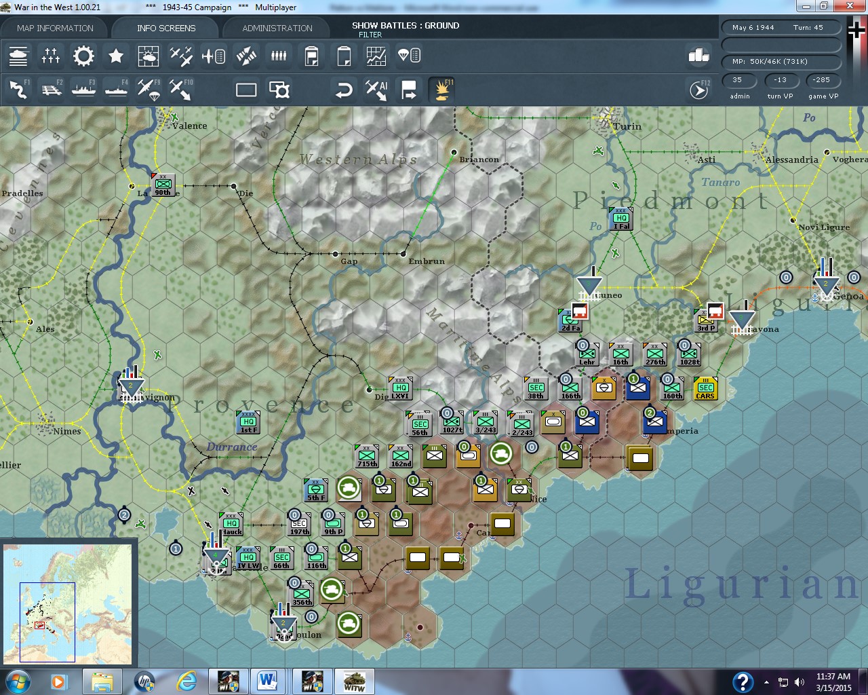Image resolution: width=868 pixels, height=695 pixels.
Task: Switch to INFO SCREENS tab
Action: 166,28
